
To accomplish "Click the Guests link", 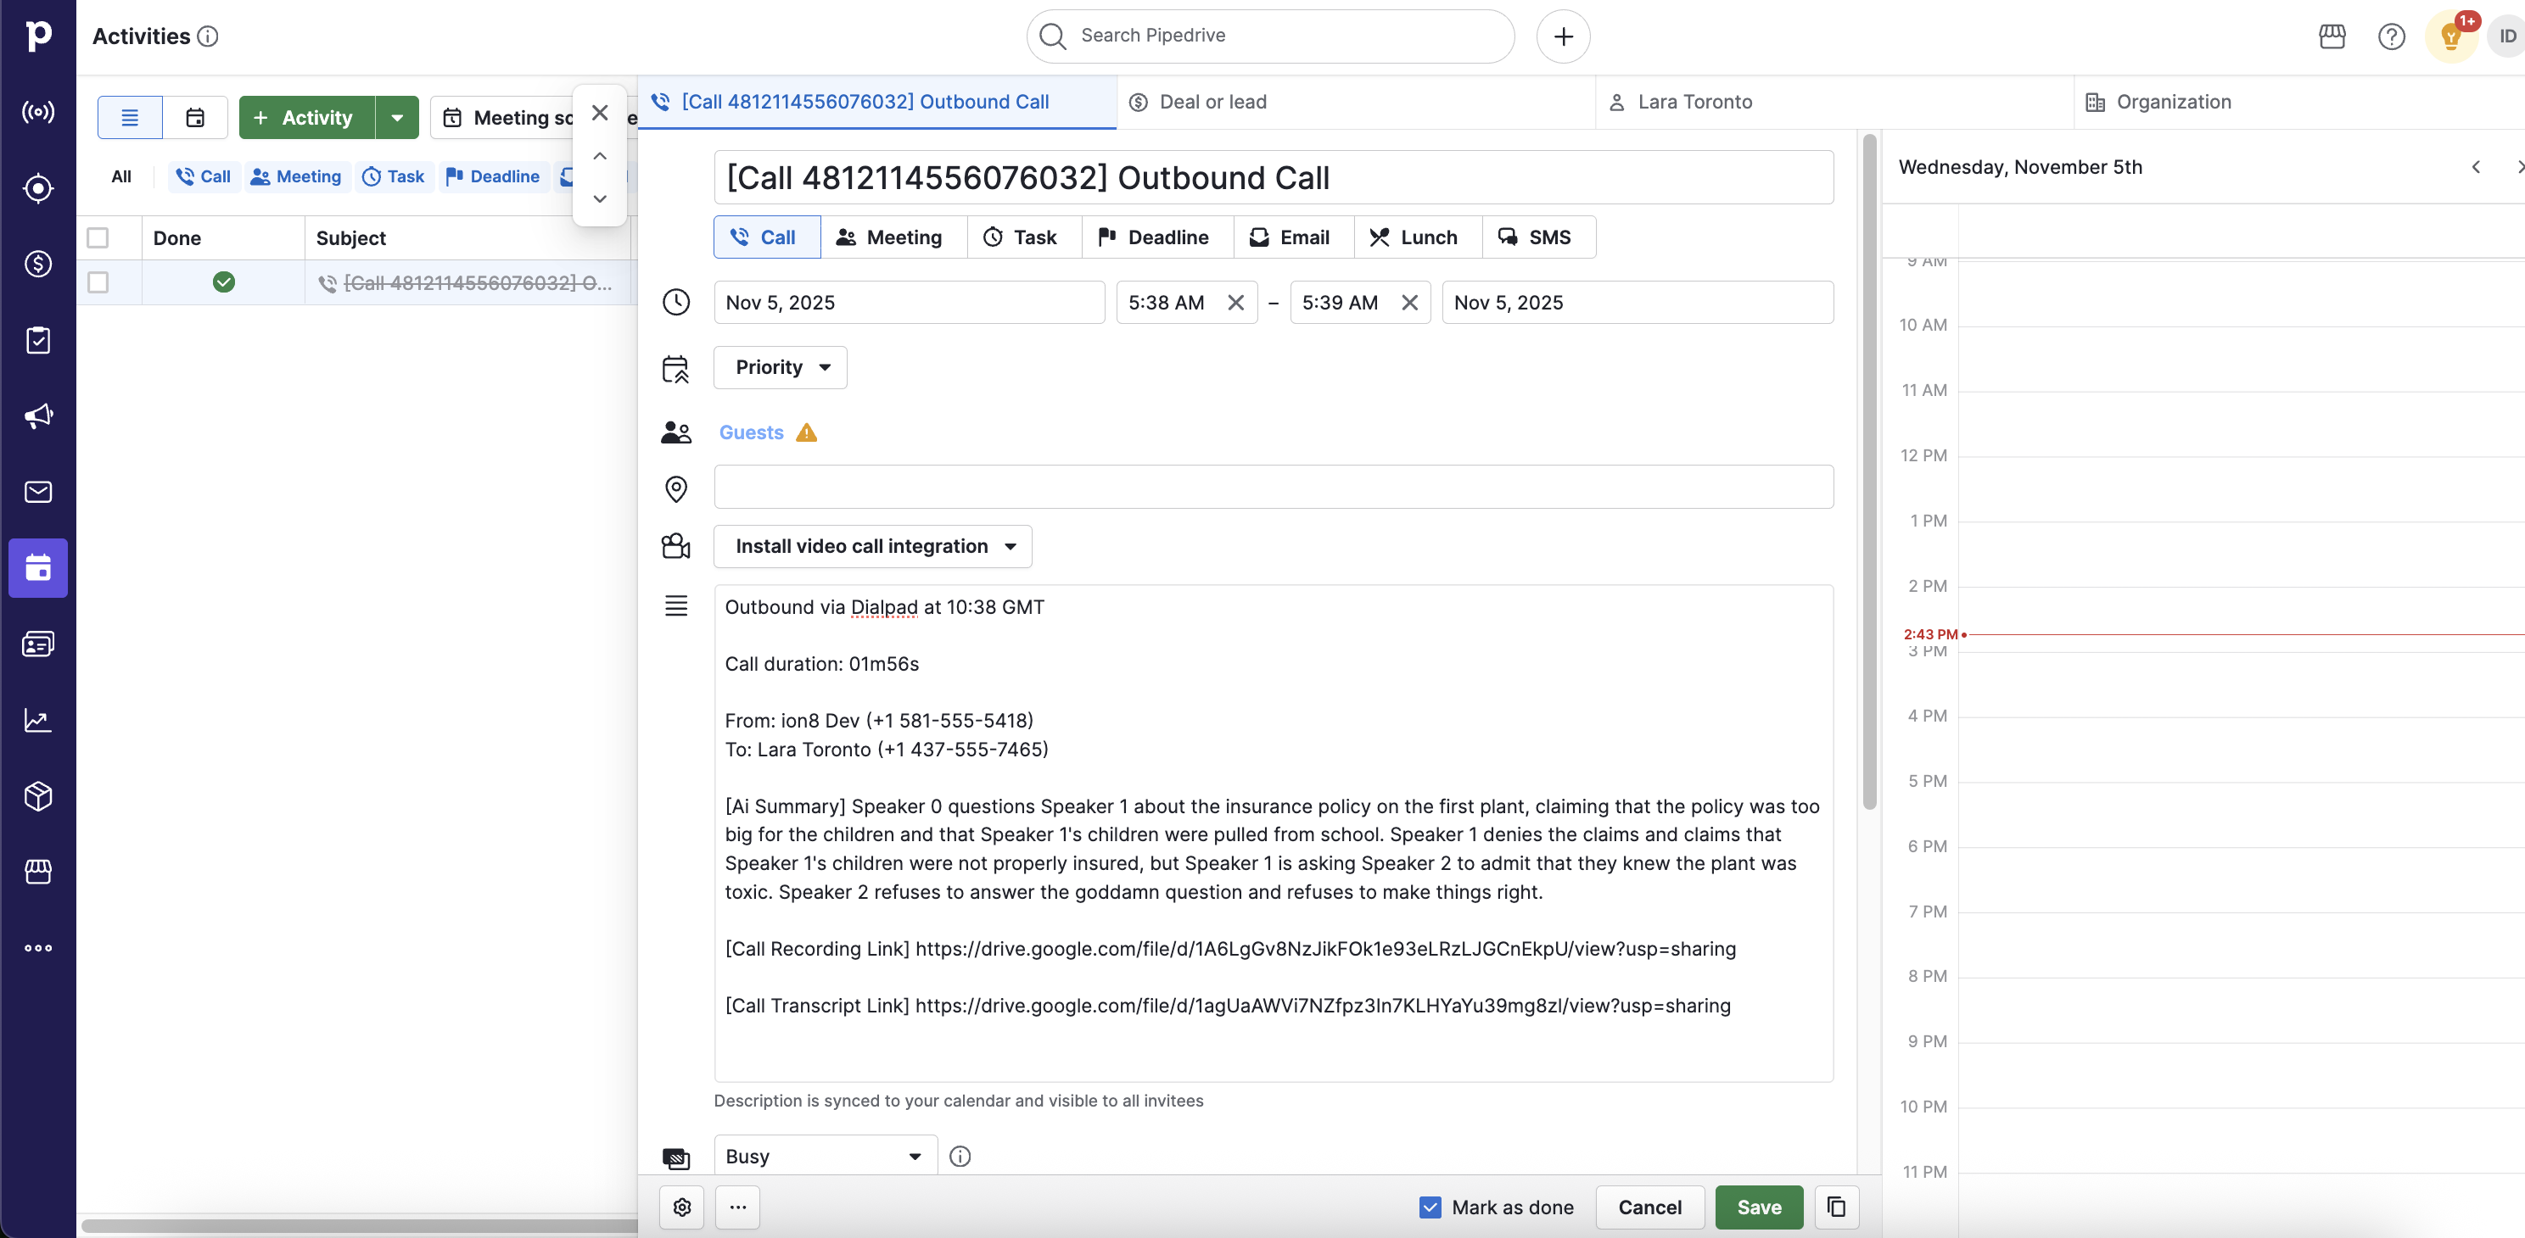I will 751,432.
